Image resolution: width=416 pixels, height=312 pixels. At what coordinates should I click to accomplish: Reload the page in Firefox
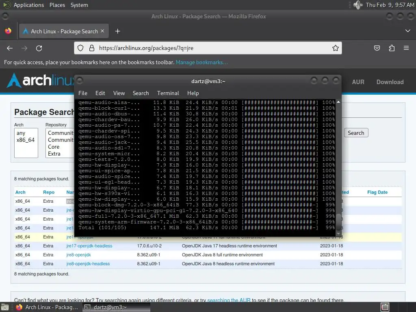39,48
